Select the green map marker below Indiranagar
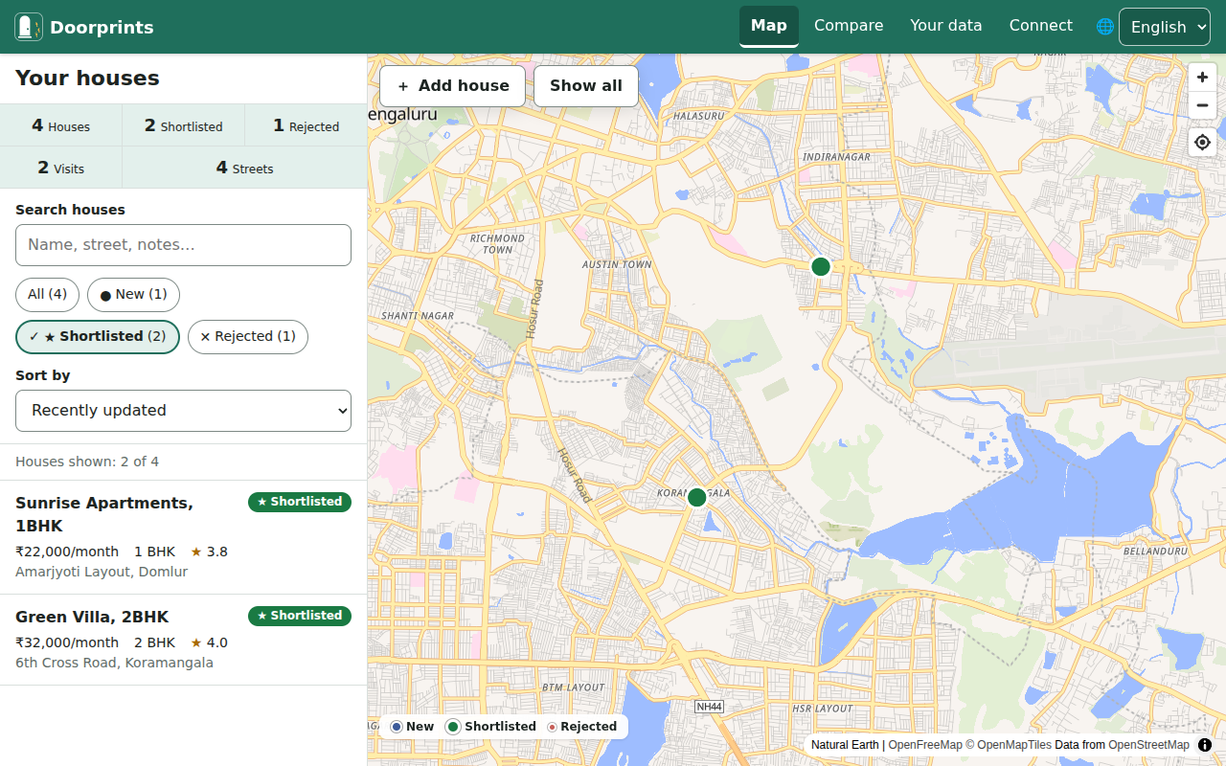 pos(821,267)
